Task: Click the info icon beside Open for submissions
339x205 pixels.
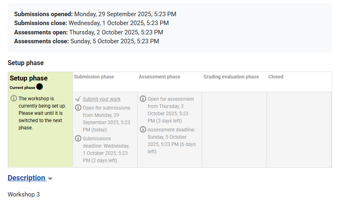Action: tap(78, 108)
